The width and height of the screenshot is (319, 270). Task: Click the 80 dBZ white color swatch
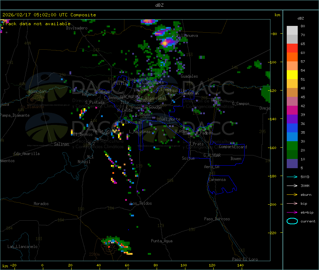click(292, 31)
